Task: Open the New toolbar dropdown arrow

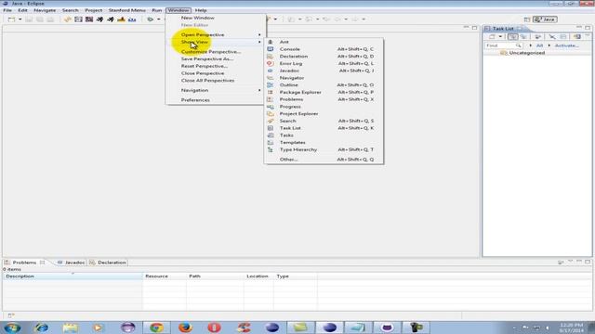Action: pyautogui.click(x=20, y=19)
